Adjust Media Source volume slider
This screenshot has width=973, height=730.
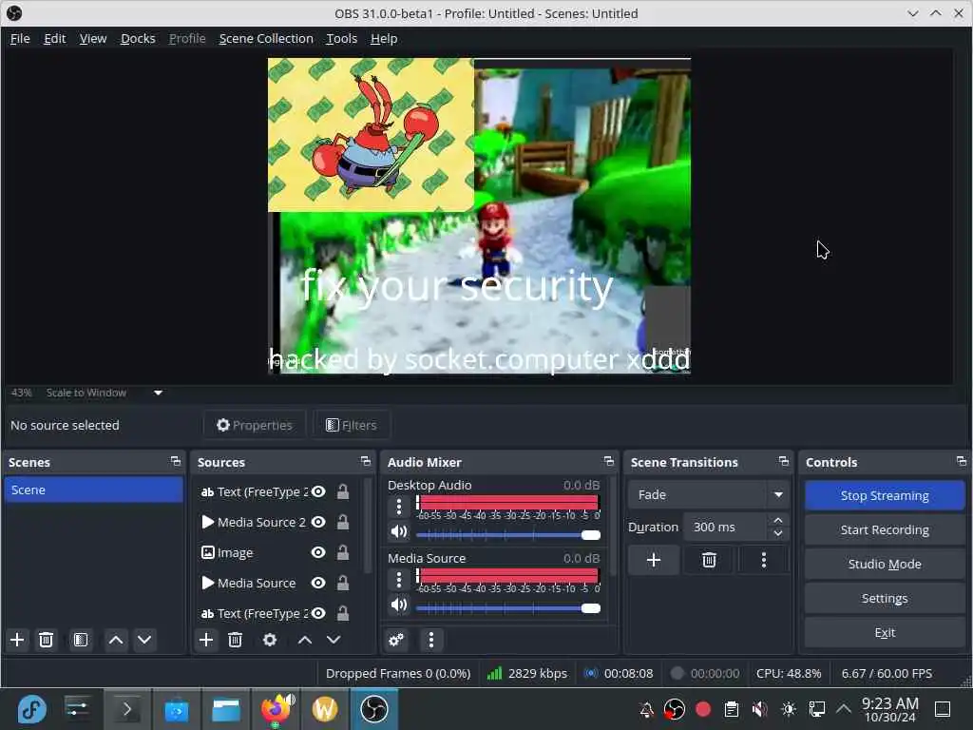pyautogui.click(x=508, y=608)
